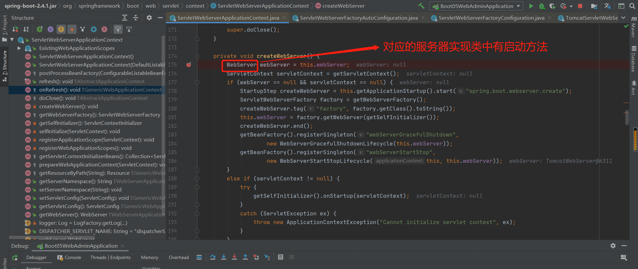This screenshot has height=269, width=638.
Task: Open the Project tool window on the left strip
Action: click(4, 28)
